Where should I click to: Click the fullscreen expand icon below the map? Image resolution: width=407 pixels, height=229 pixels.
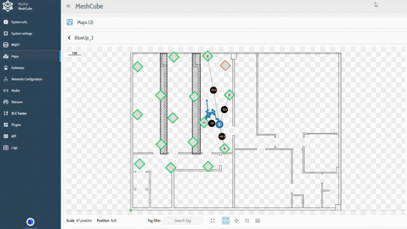click(x=212, y=221)
